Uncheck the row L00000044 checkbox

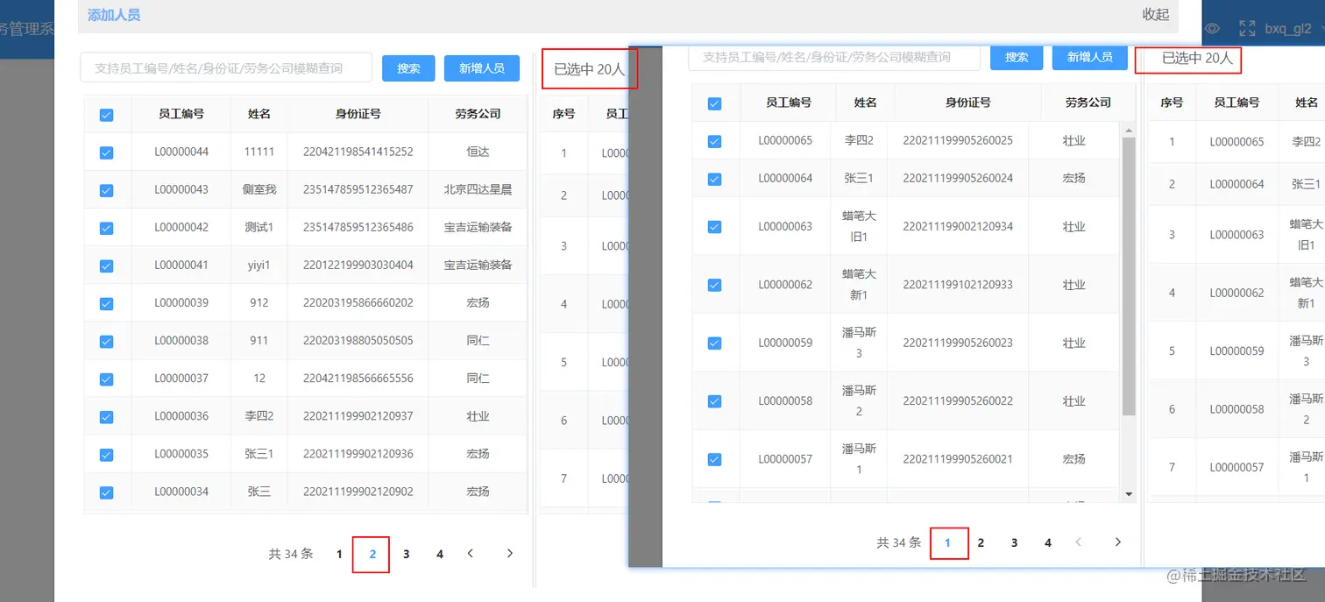[107, 152]
